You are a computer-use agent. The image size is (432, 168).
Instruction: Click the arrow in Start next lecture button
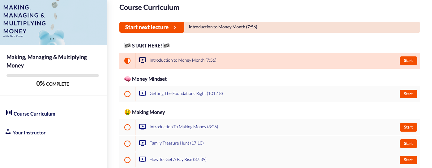tap(175, 27)
